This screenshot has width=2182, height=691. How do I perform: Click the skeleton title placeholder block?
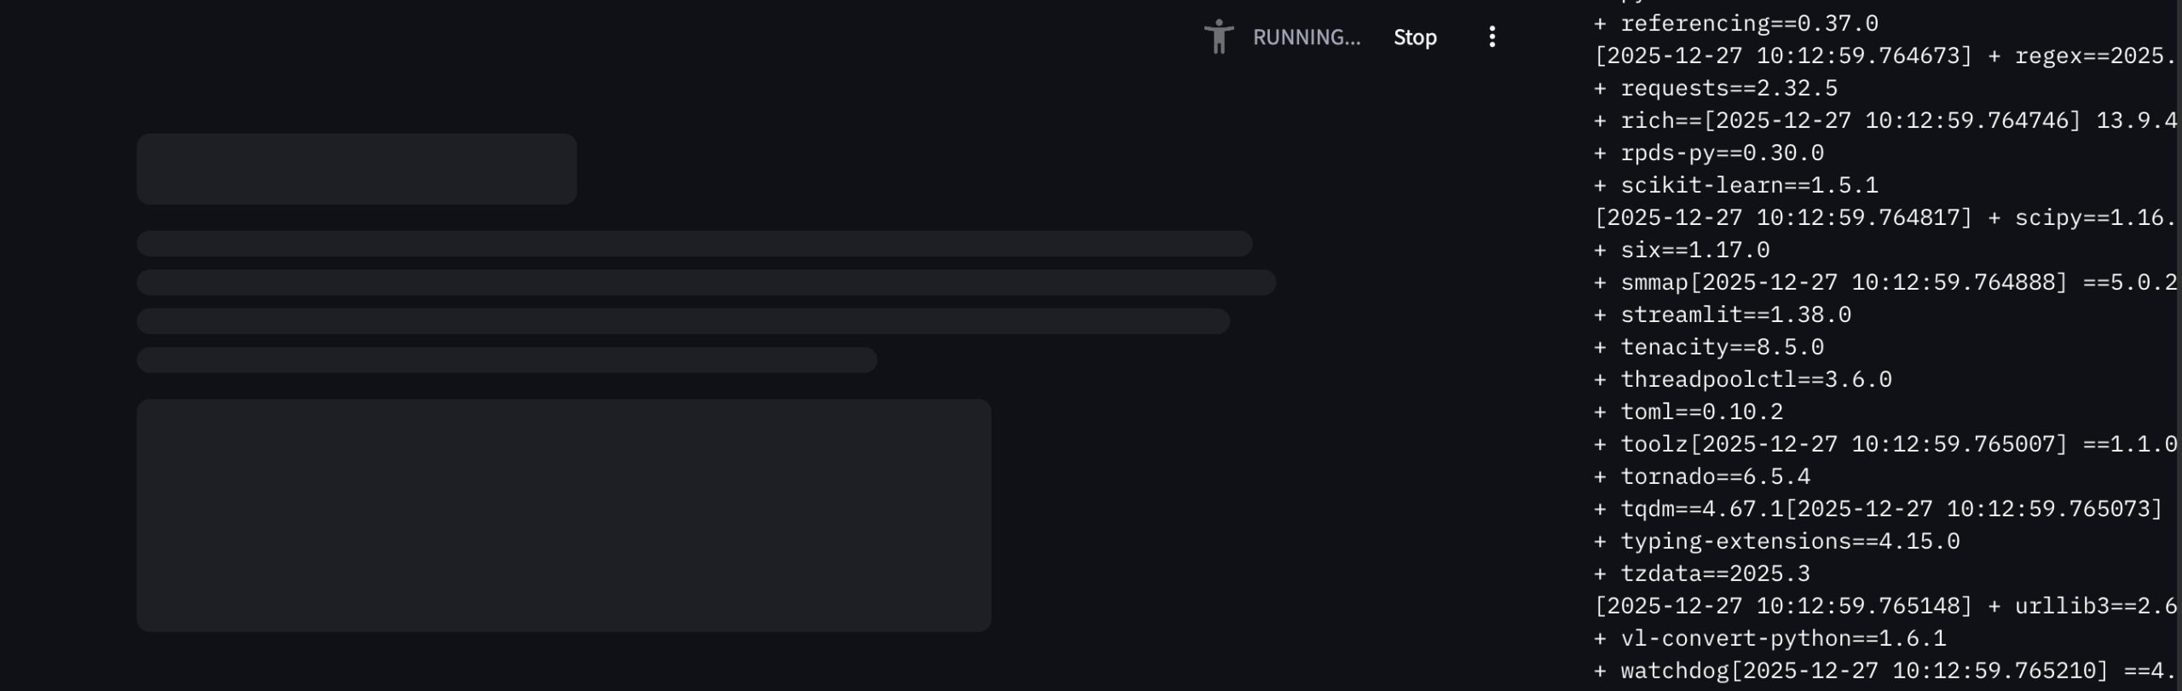click(356, 169)
